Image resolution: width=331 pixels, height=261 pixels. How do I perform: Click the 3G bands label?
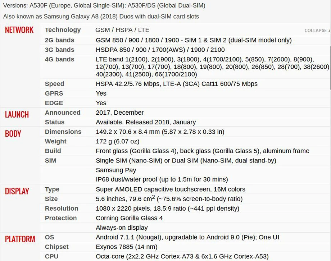coord(59,50)
